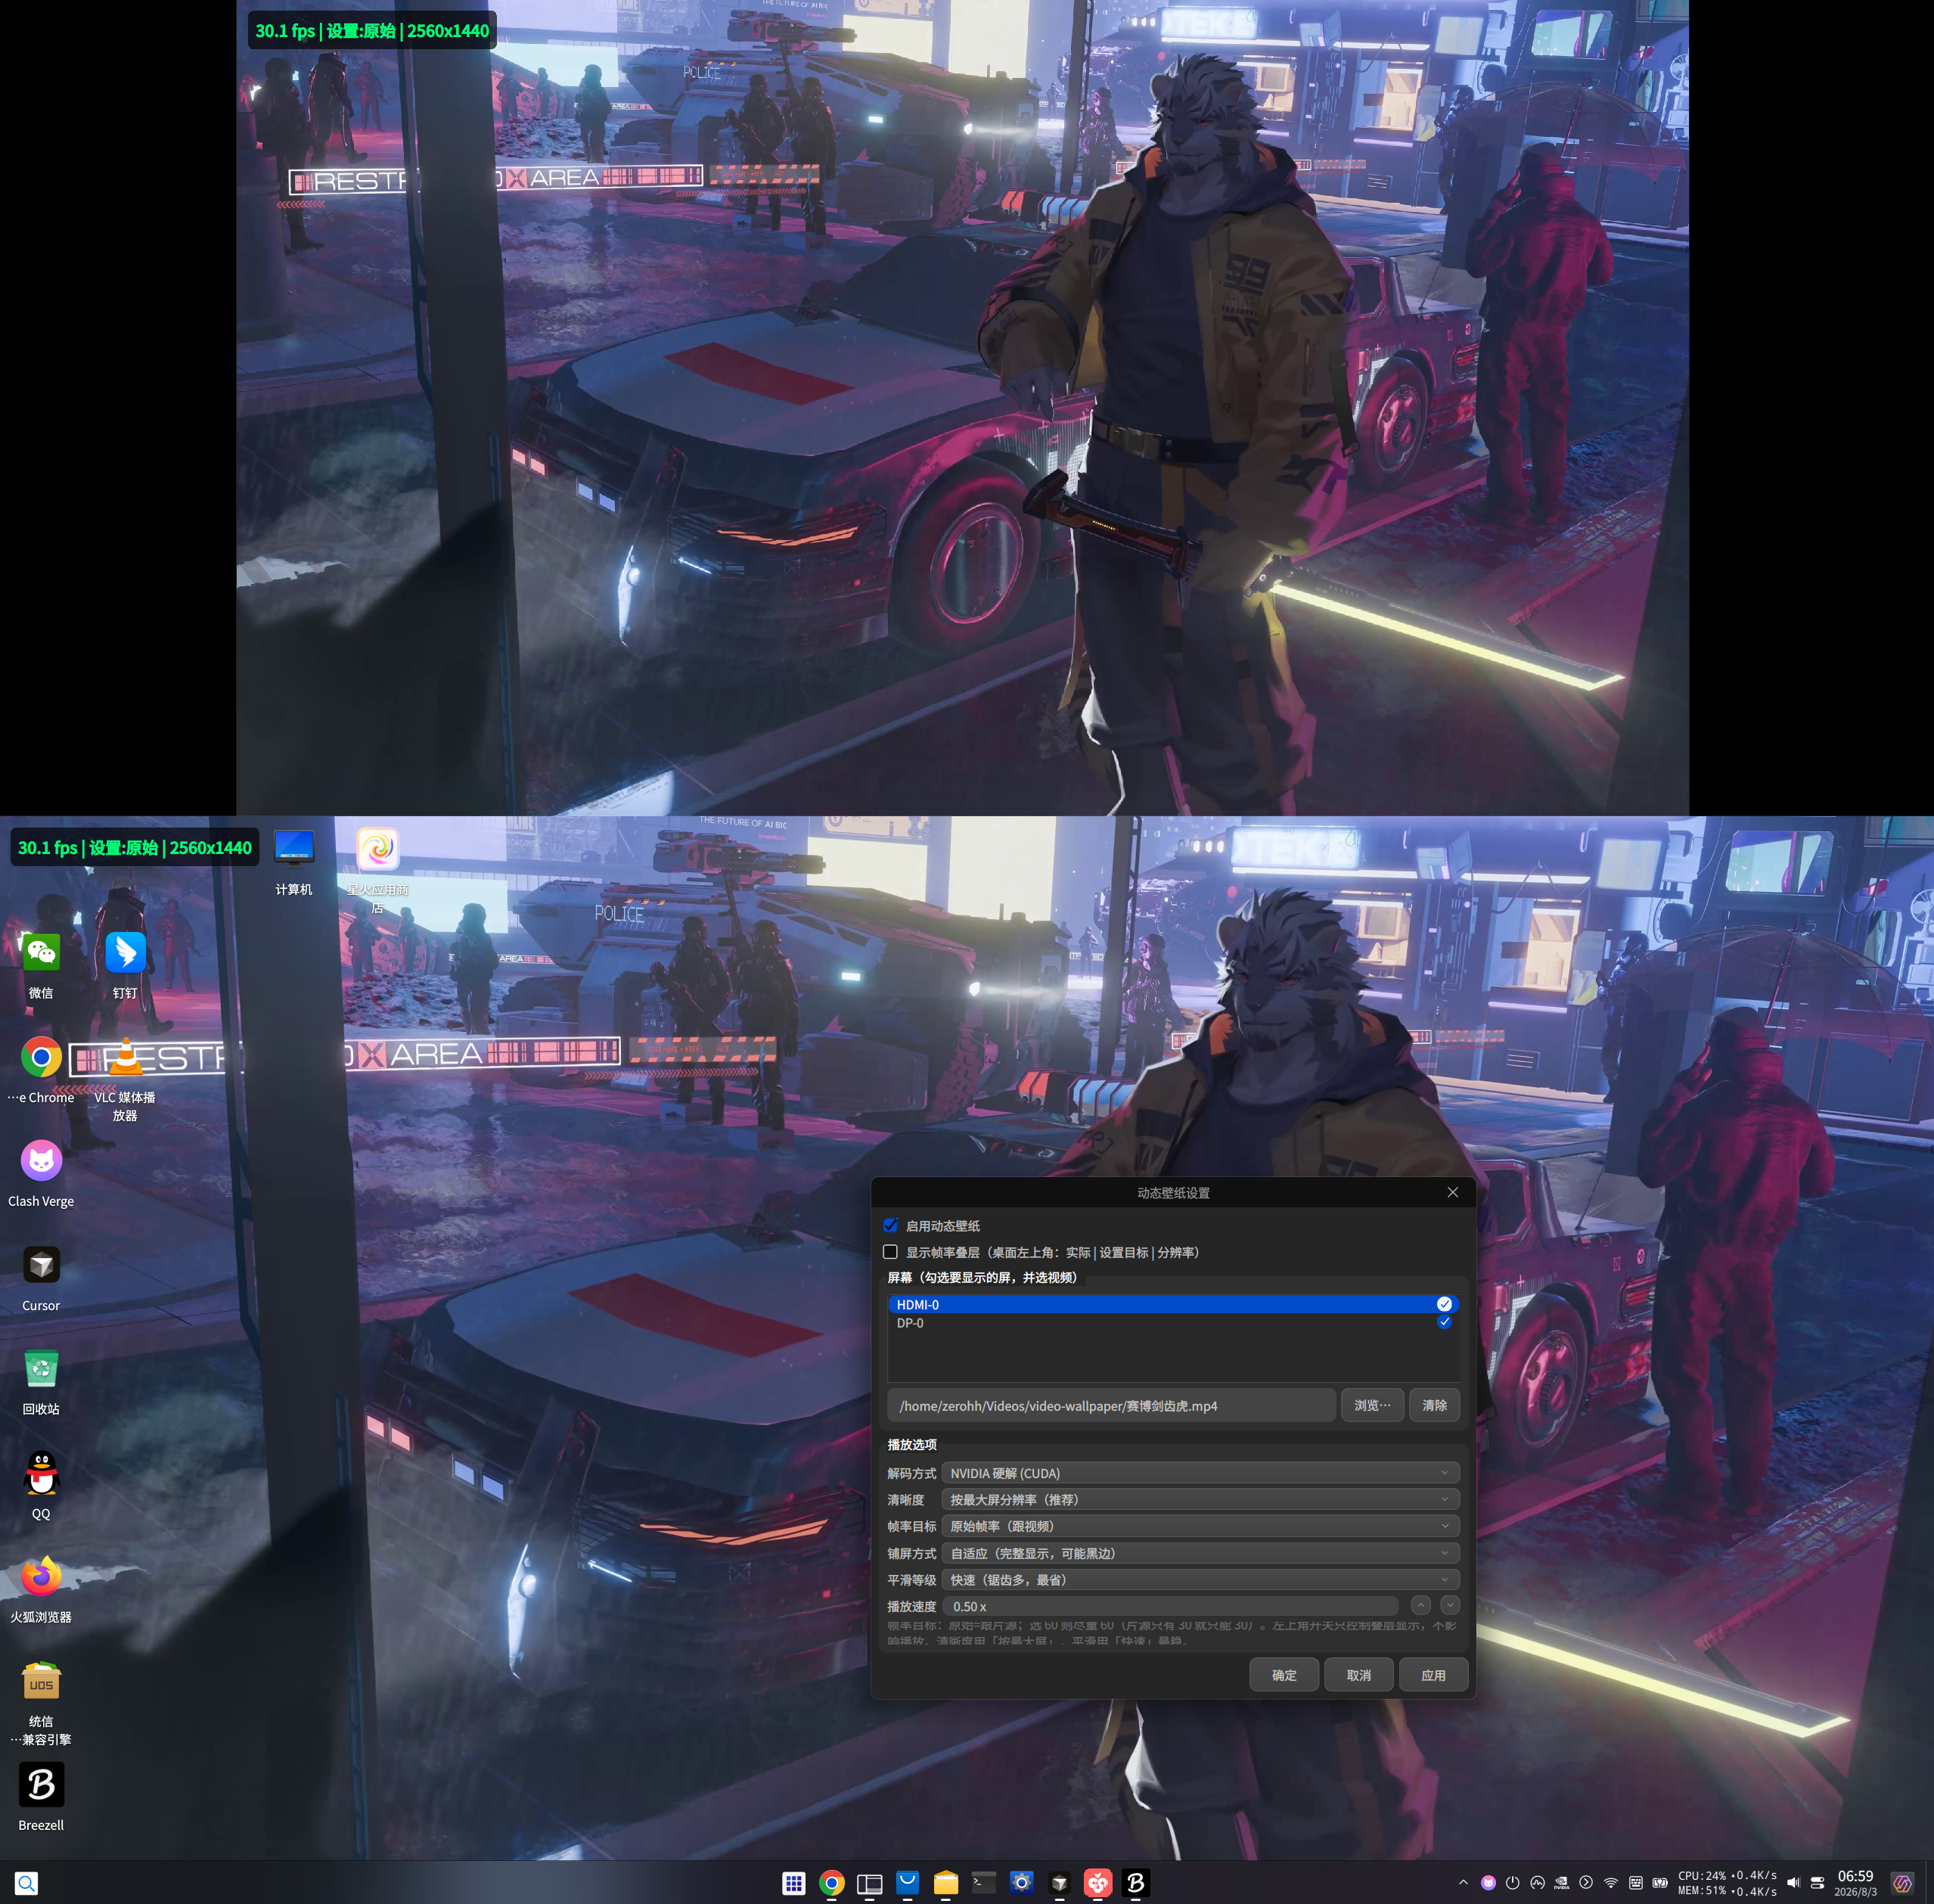
Task: Confirm with the OK (确定) button
Action: pyautogui.click(x=1284, y=1675)
